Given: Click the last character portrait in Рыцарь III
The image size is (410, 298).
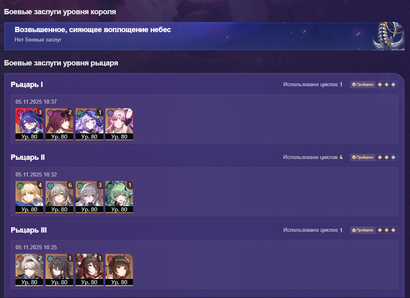Looking at the screenshot, I should [x=119, y=270].
